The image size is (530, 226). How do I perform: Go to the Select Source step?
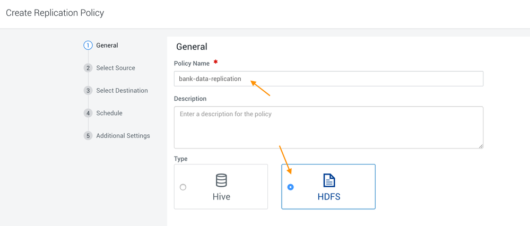(x=116, y=68)
